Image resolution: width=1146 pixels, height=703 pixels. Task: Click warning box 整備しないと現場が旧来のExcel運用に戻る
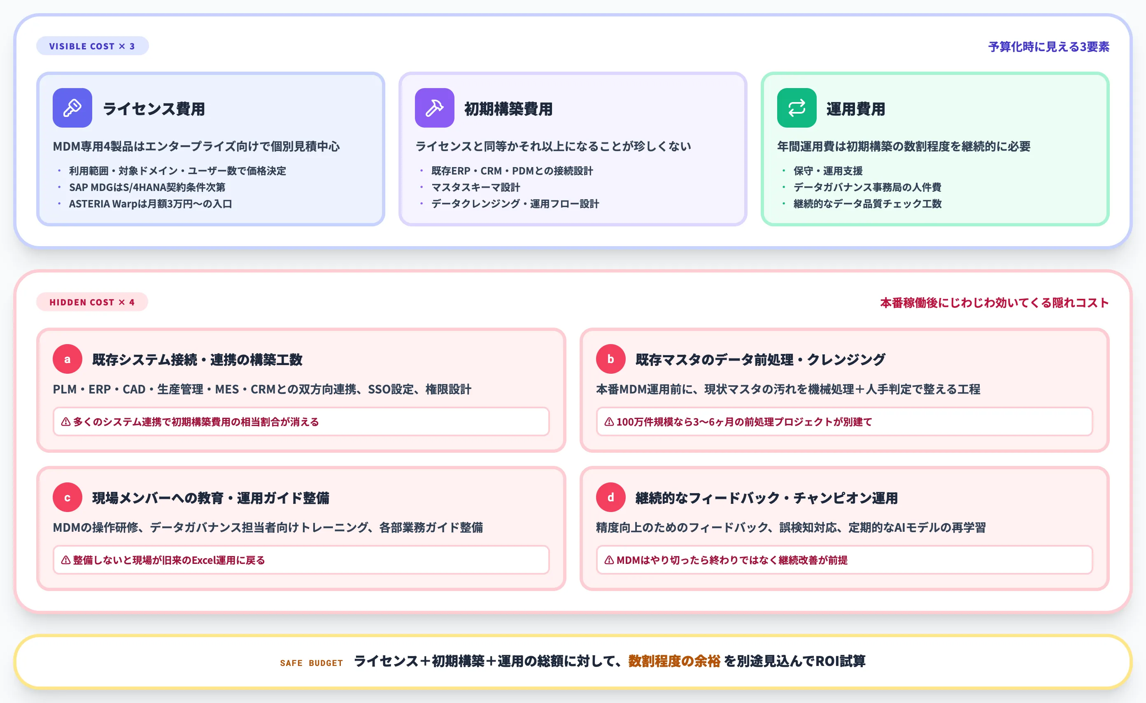click(301, 560)
